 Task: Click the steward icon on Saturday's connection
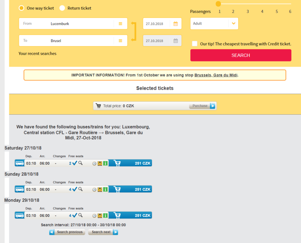click(100, 163)
